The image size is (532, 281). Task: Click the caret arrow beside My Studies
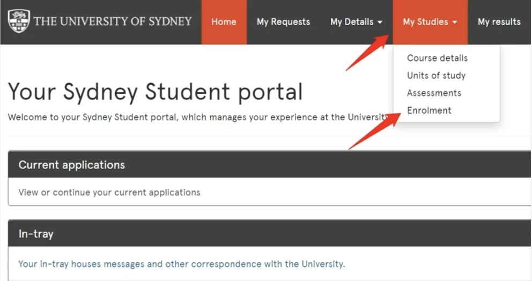point(455,23)
